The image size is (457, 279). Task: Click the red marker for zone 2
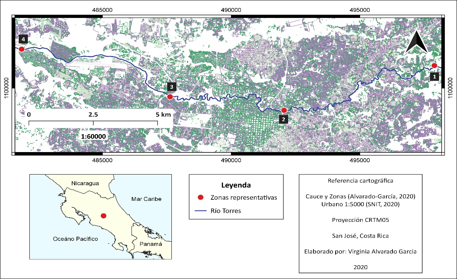point(284,110)
